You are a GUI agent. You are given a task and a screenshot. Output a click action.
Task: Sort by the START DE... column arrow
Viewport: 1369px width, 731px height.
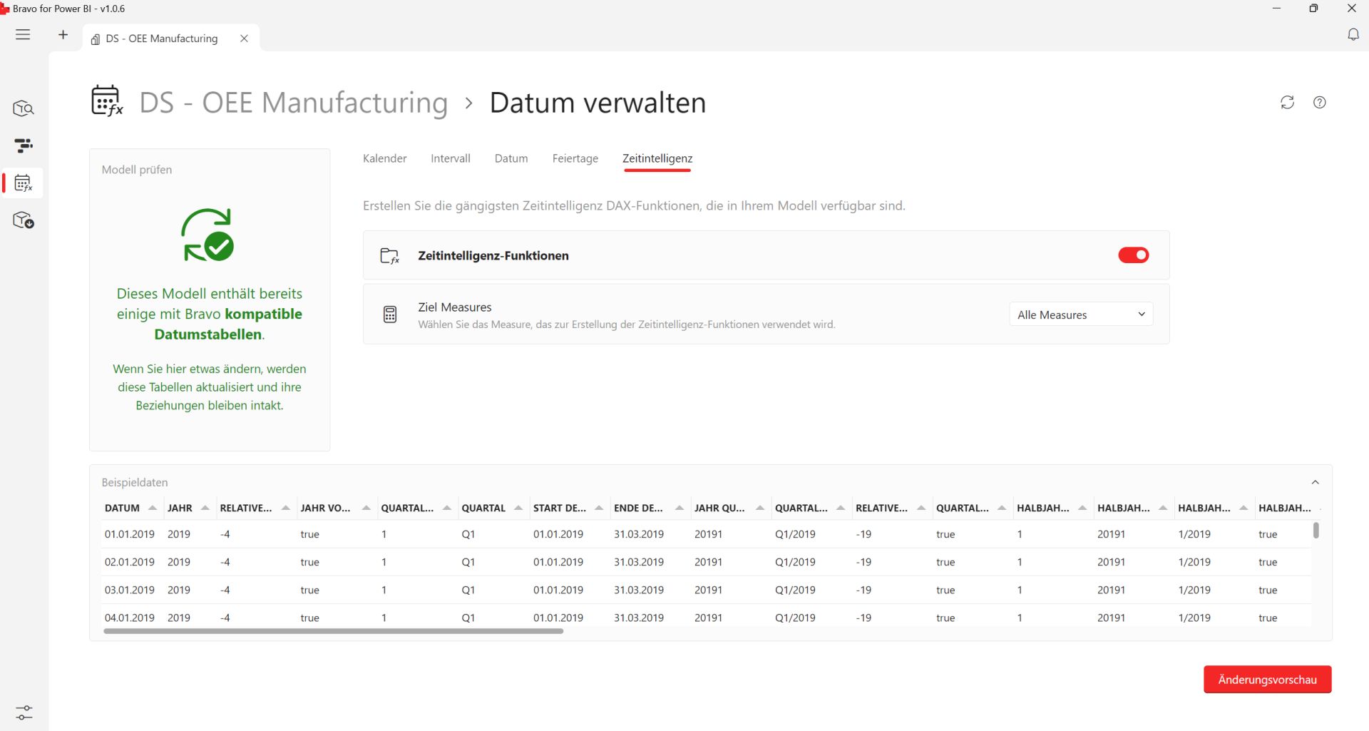tap(599, 508)
